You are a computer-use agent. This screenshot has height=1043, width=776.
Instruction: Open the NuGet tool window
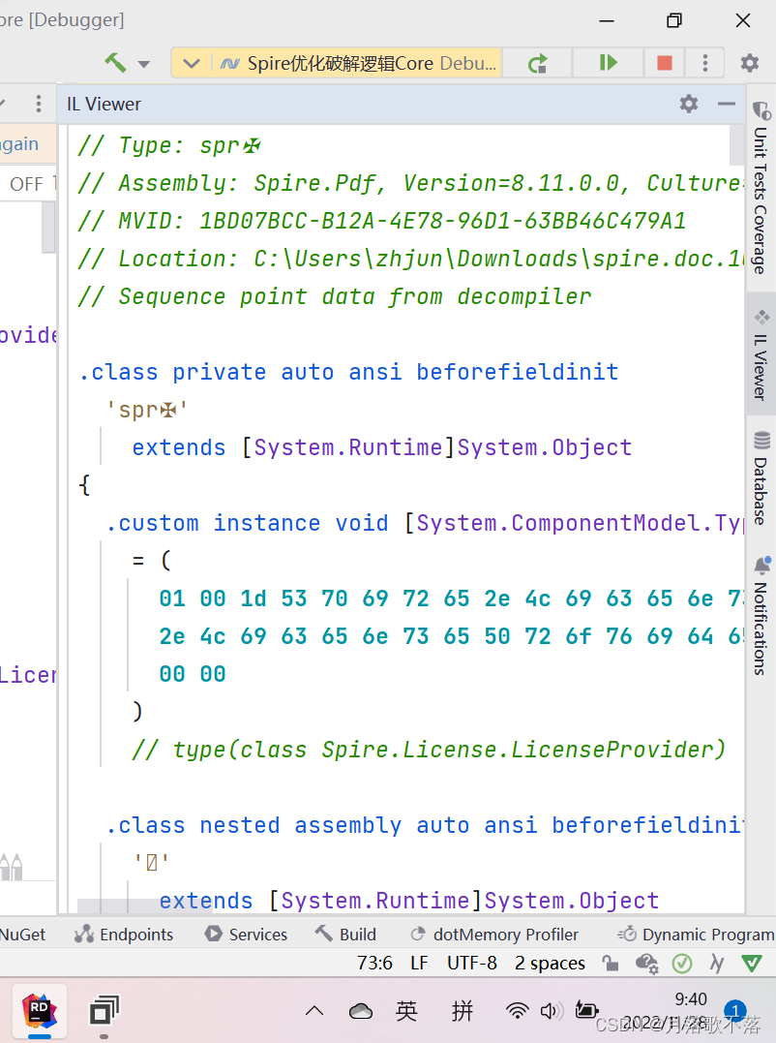(22, 935)
